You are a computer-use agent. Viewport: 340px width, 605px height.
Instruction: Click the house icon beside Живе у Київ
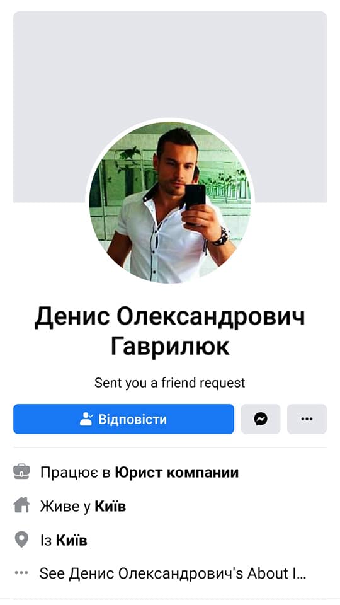point(21,506)
